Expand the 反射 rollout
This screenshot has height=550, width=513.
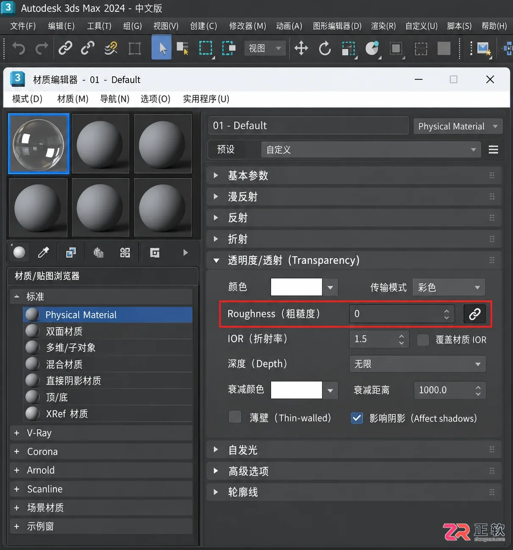click(354, 218)
